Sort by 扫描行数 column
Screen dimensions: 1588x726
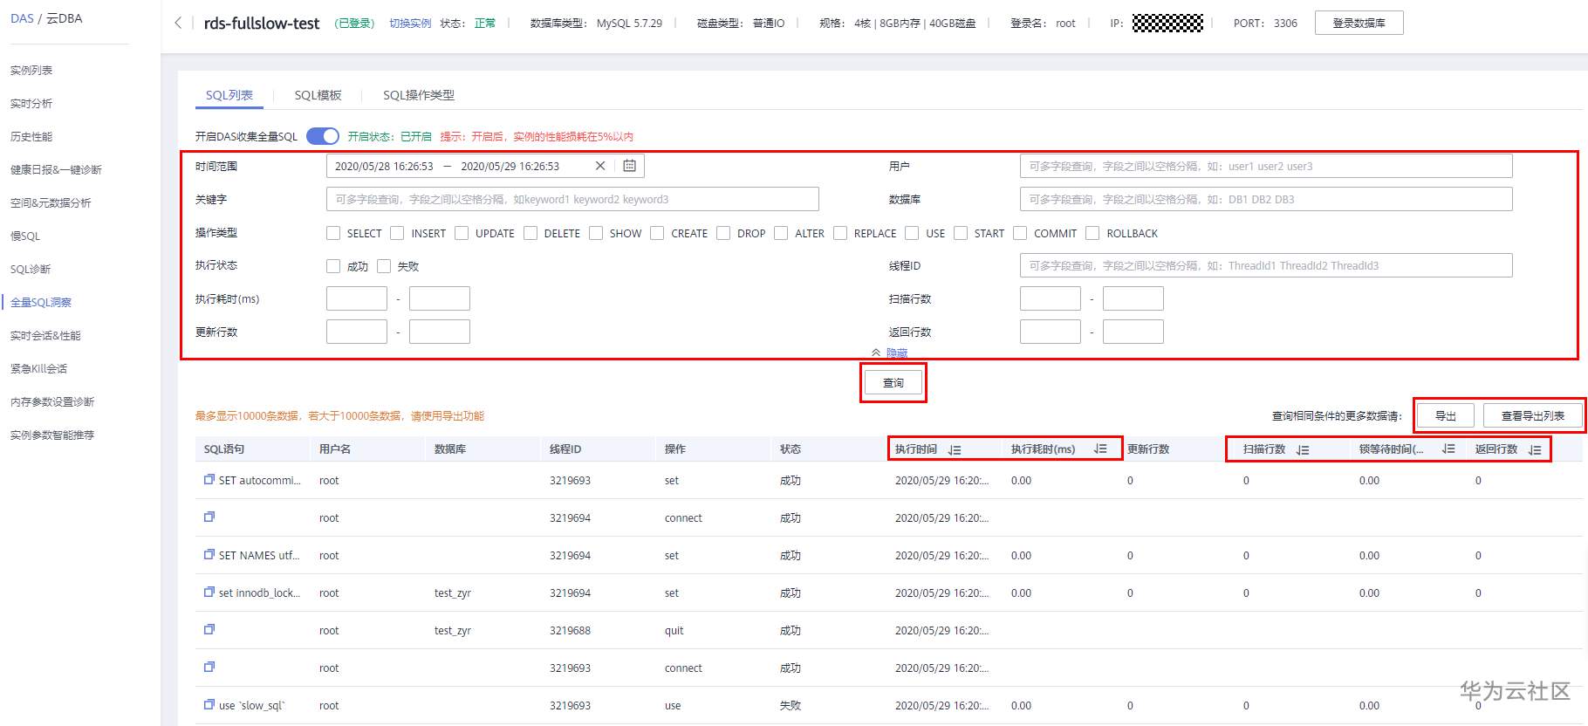click(x=1303, y=449)
